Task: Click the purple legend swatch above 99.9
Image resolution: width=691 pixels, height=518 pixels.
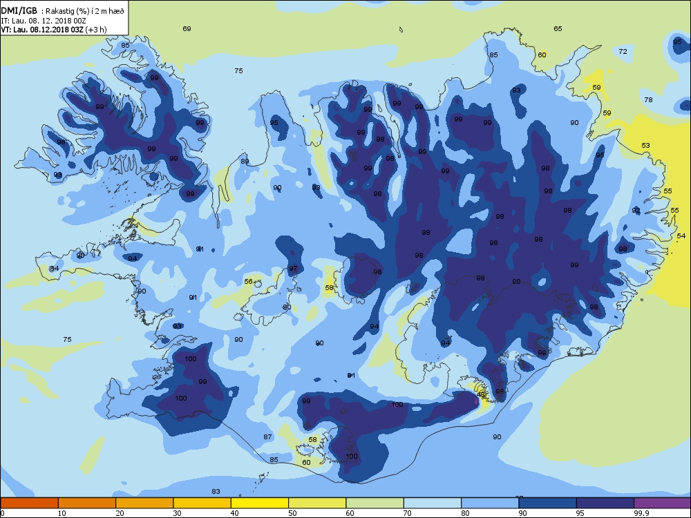Action: [x=663, y=503]
